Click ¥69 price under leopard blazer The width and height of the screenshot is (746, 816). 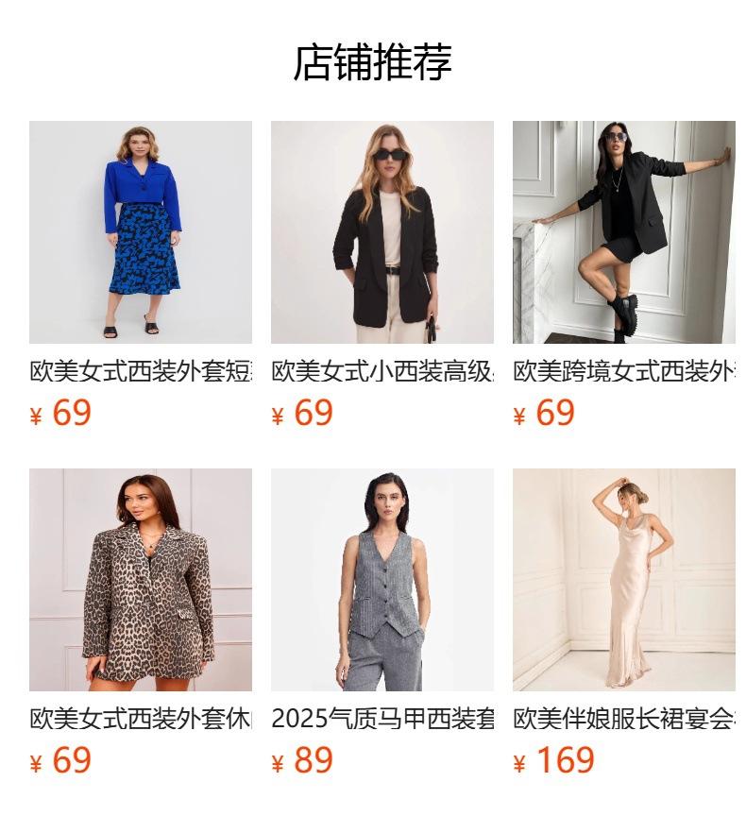[x=60, y=760]
